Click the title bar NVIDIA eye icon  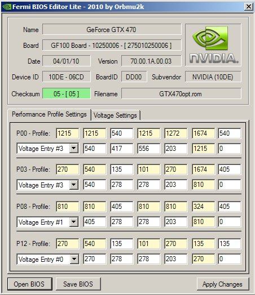tap(7, 7)
